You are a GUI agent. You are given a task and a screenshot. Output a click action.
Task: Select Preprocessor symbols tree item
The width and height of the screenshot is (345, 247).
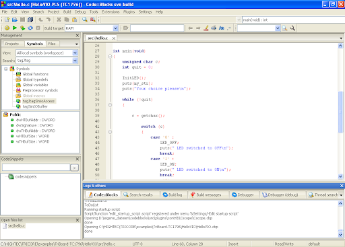[x=40, y=90]
